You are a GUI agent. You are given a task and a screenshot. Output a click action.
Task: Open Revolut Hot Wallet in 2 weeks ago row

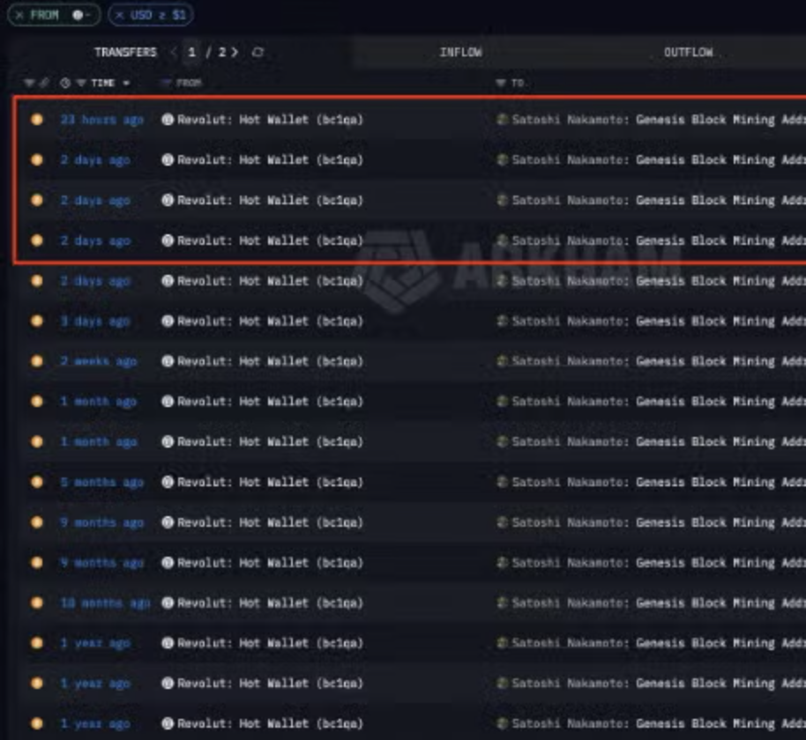pos(271,361)
